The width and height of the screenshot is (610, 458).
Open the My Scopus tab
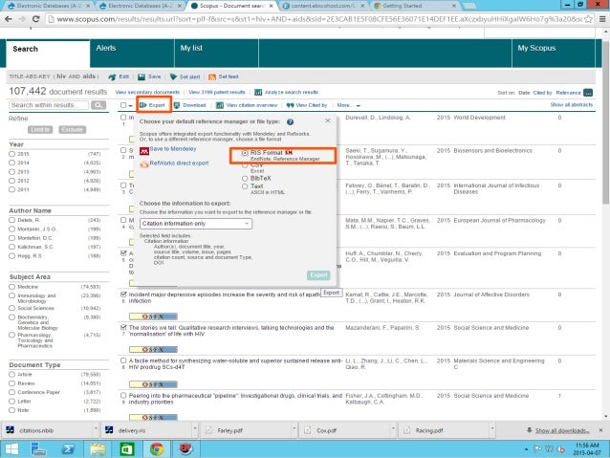[x=554, y=53]
